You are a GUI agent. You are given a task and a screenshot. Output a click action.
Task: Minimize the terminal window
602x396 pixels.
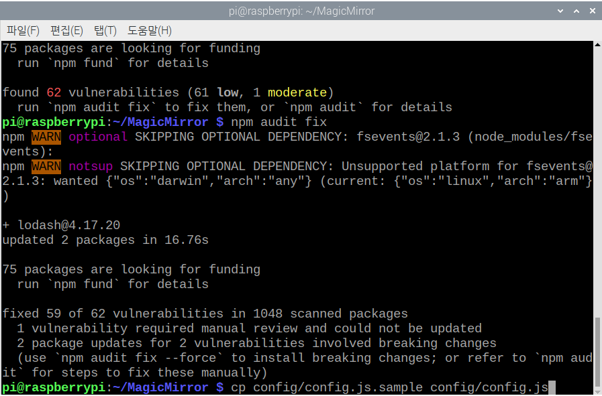point(560,11)
